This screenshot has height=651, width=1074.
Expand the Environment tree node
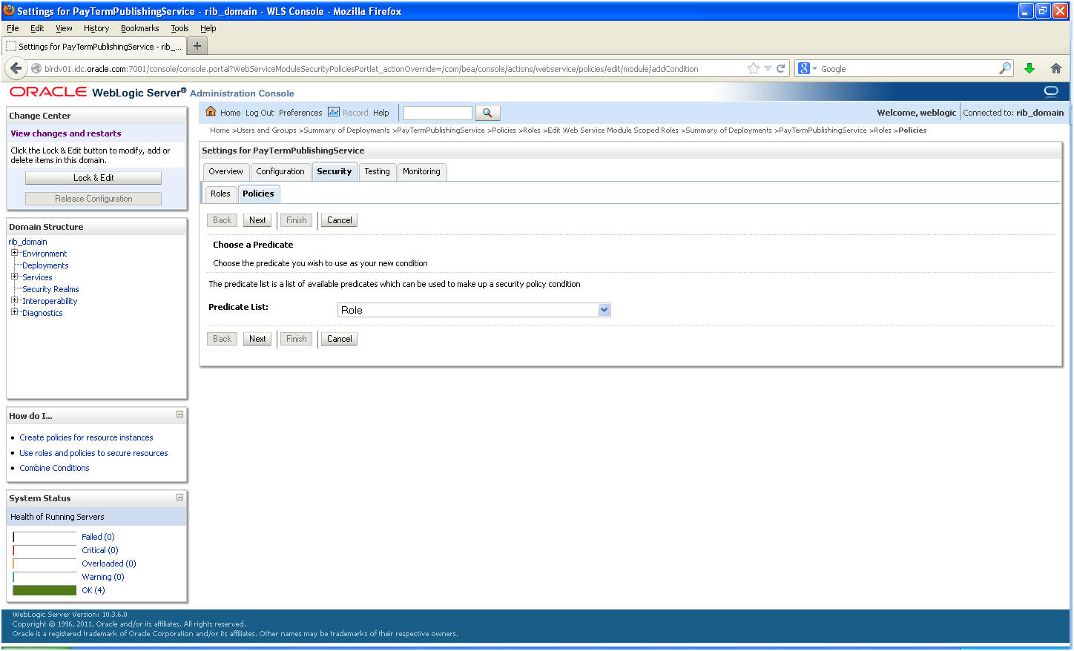tap(14, 253)
